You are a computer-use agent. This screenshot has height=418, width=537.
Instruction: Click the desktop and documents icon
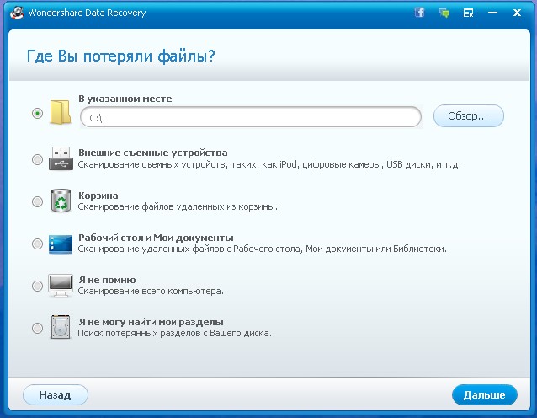point(61,244)
